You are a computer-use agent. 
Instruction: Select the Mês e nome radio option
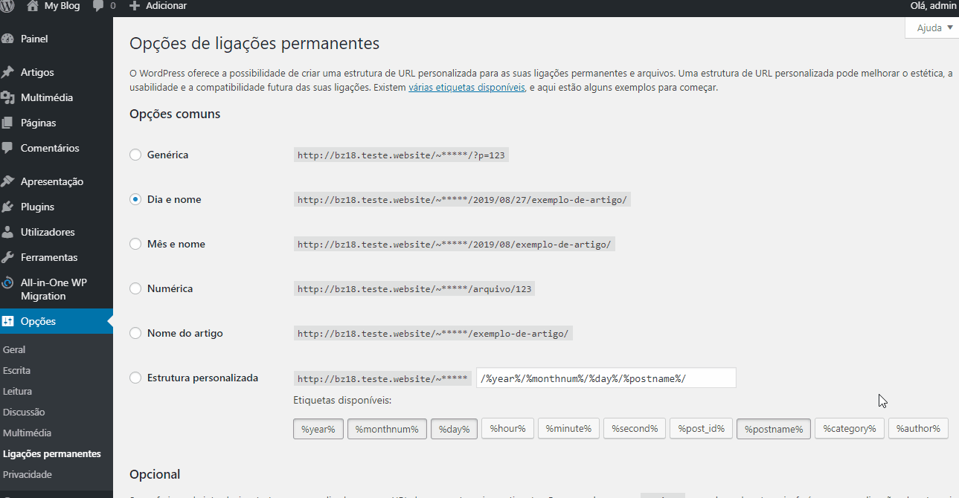point(135,244)
